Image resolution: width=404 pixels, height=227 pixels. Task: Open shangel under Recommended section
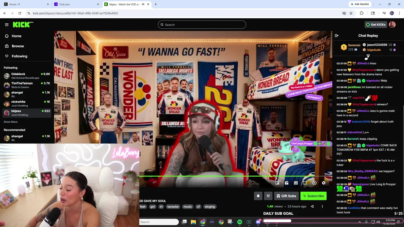(x=27, y=138)
